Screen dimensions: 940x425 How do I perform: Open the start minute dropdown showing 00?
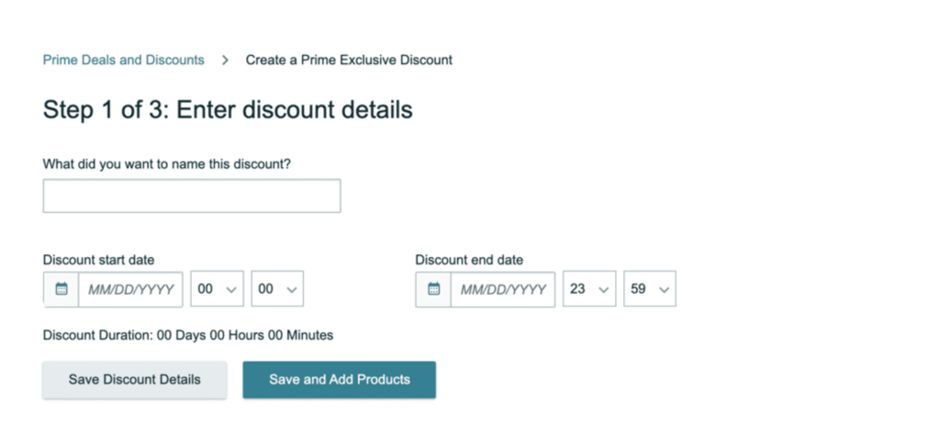(277, 289)
